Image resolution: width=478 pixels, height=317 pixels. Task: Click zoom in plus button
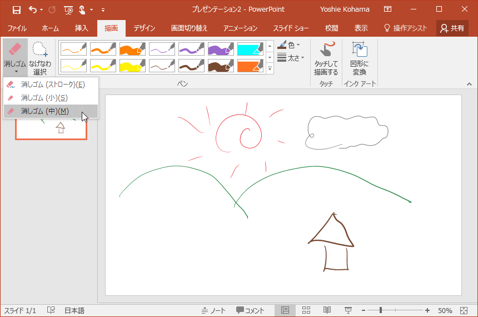[427, 310]
